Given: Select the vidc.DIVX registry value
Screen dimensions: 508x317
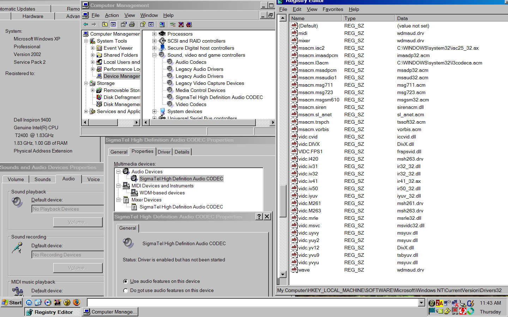Looking at the screenshot, I should [309, 144].
